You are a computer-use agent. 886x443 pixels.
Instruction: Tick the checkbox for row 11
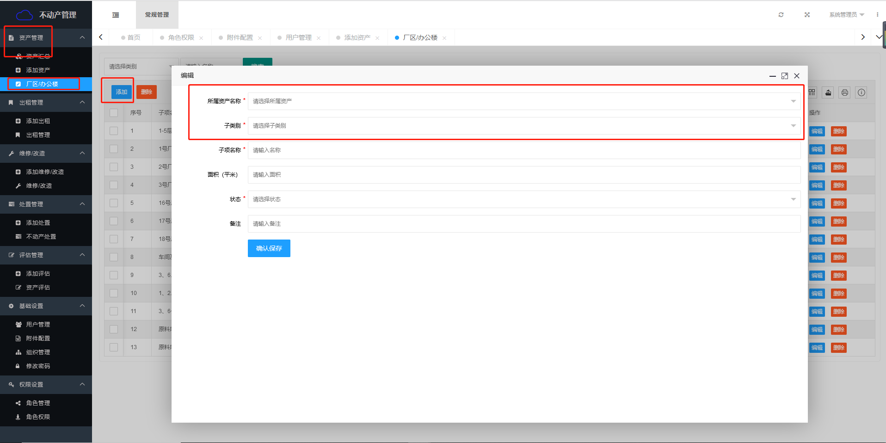click(x=114, y=311)
